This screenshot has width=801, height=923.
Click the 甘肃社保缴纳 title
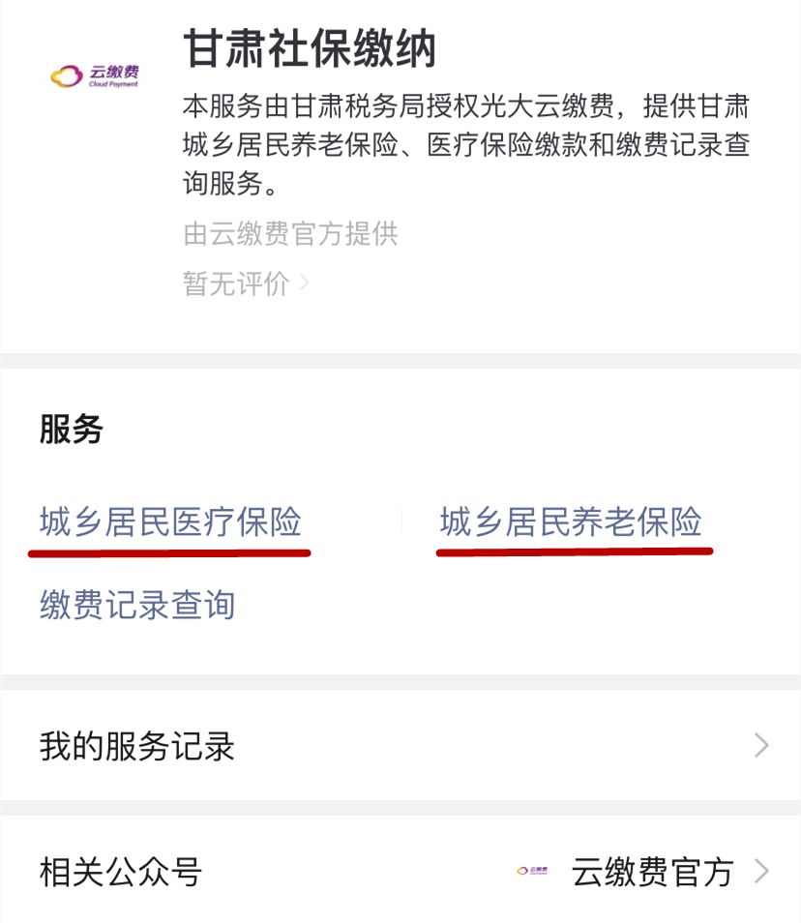pyautogui.click(x=310, y=48)
